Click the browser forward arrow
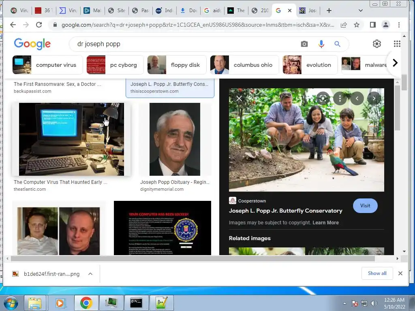This screenshot has height=311, width=415. click(x=26, y=25)
